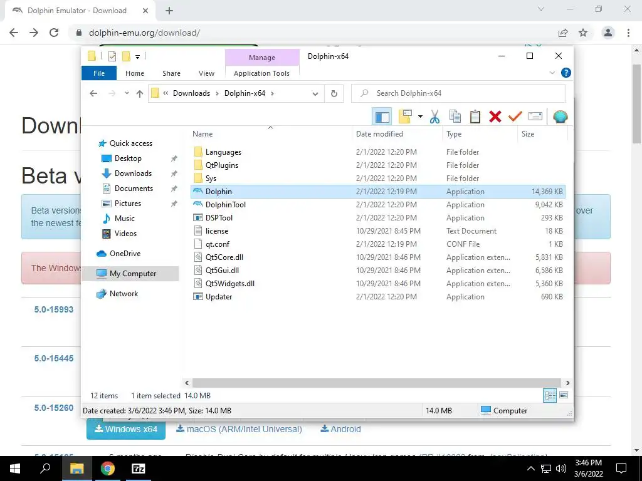This screenshot has width=642, height=481.
Task: Go up one folder level
Action: click(140, 94)
